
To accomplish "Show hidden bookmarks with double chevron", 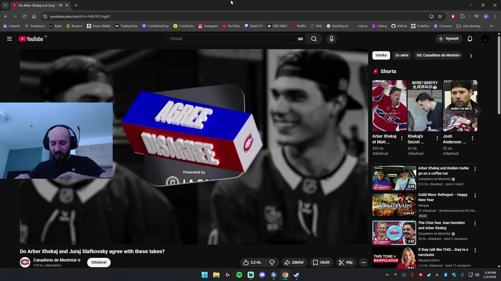I will pyautogui.click(x=492, y=26).
